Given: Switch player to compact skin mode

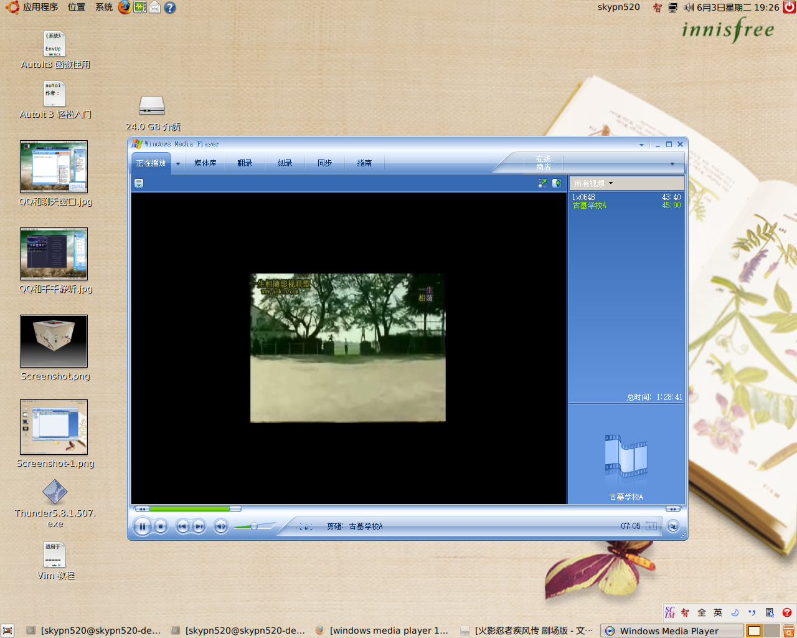Looking at the screenshot, I should 673,526.
